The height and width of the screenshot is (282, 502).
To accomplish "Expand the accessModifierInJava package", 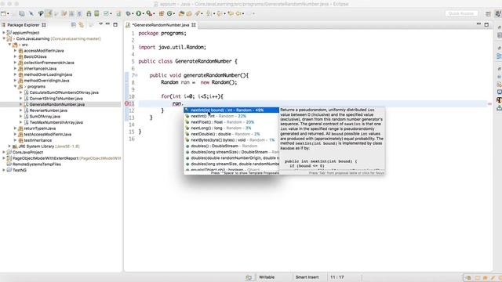I will coord(15,50).
